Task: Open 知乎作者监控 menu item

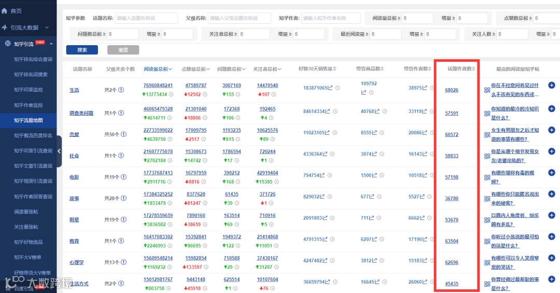Action: click(x=28, y=105)
